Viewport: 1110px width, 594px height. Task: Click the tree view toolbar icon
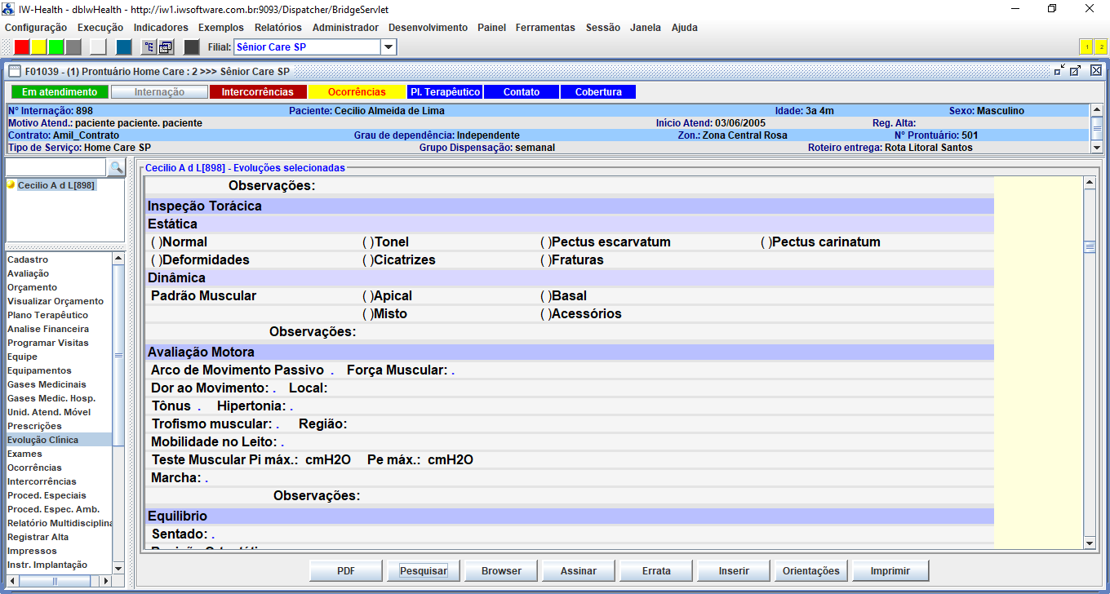pos(149,47)
